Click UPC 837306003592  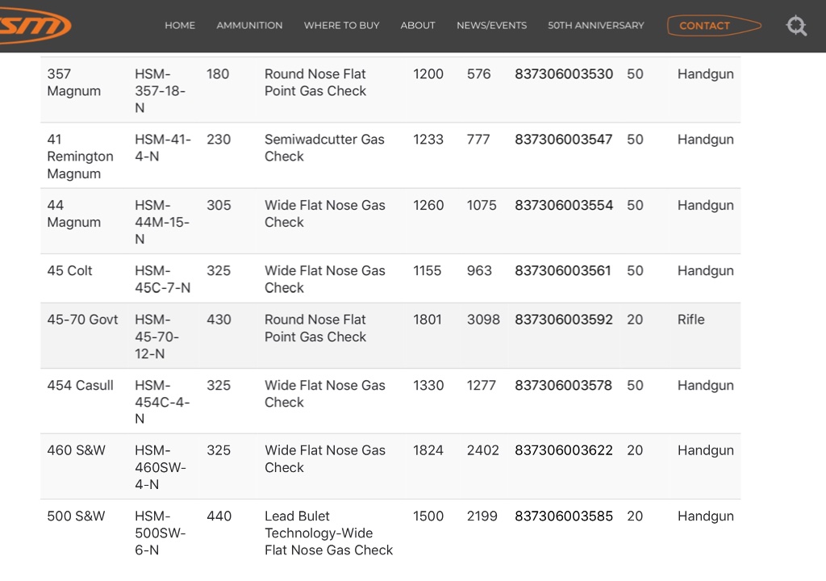coord(564,320)
